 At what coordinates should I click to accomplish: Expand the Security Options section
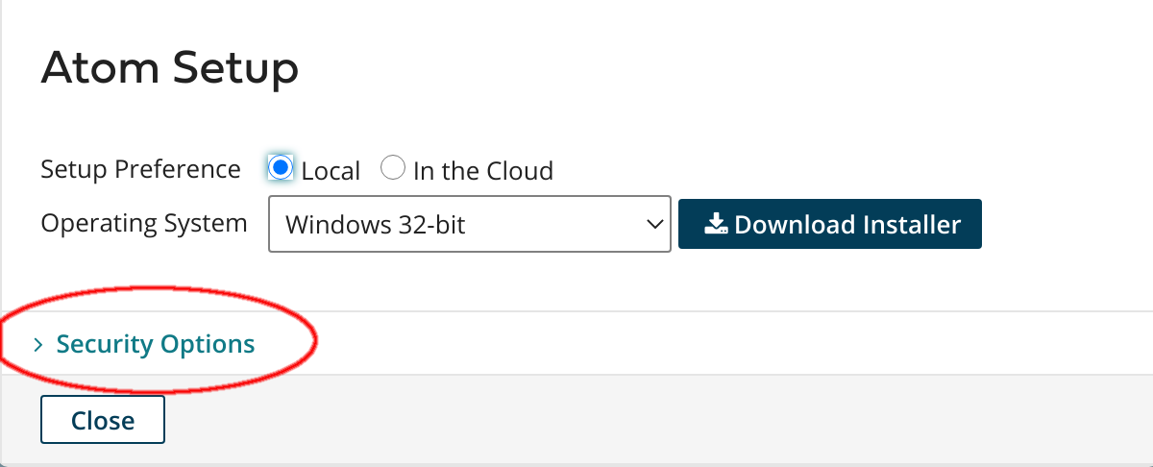coord(144,344)
